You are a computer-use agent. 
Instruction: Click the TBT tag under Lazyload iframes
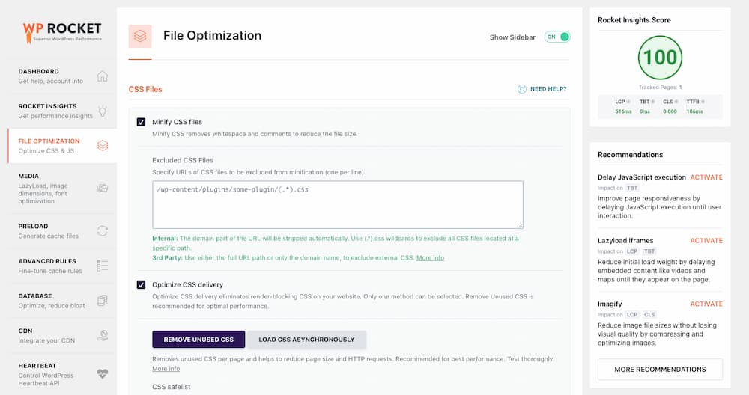click(649, 251)
